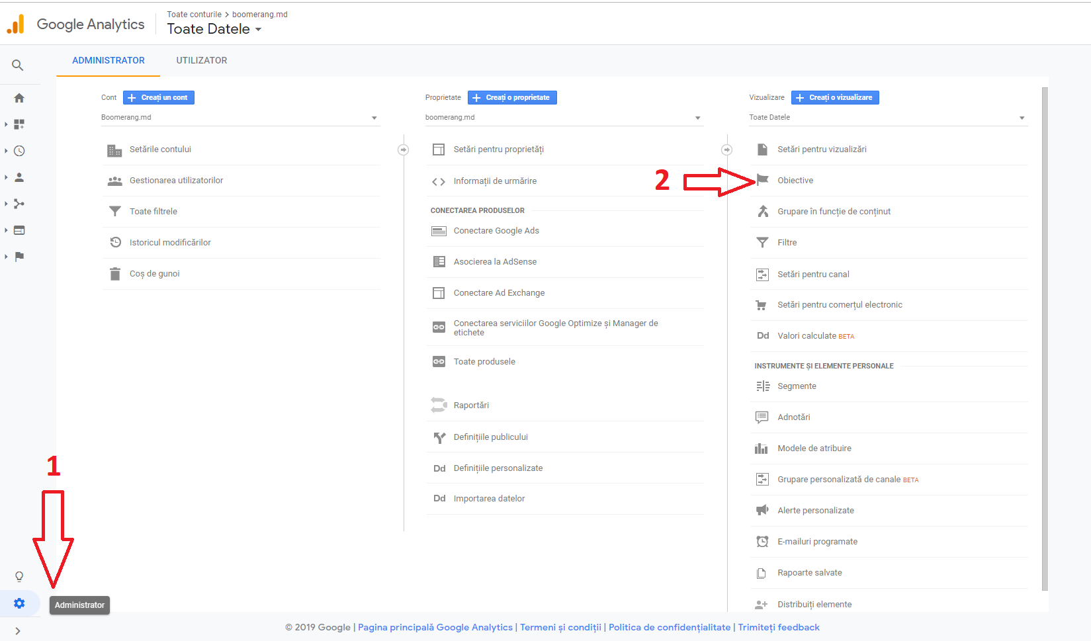The image size is (1091, 641).
Task: Open the Boomerang.md account dropdown
Action: 239,118
